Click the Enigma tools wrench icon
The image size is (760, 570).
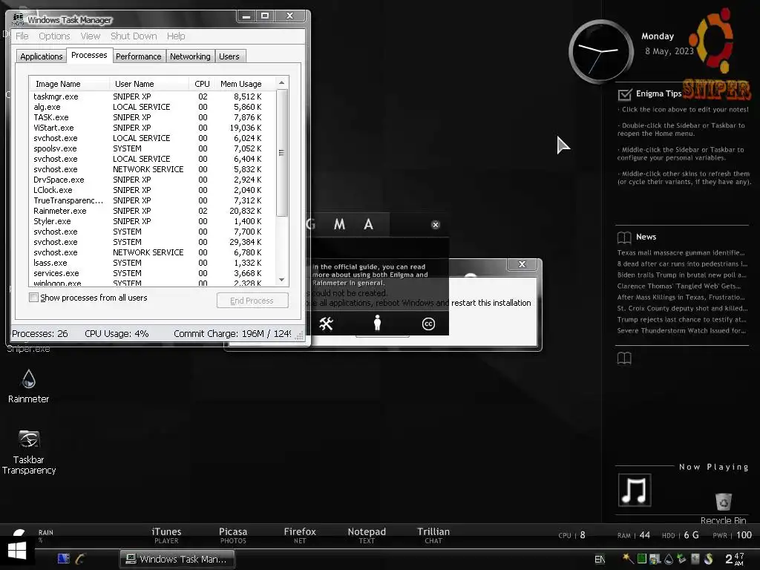(x=327, y=324)
